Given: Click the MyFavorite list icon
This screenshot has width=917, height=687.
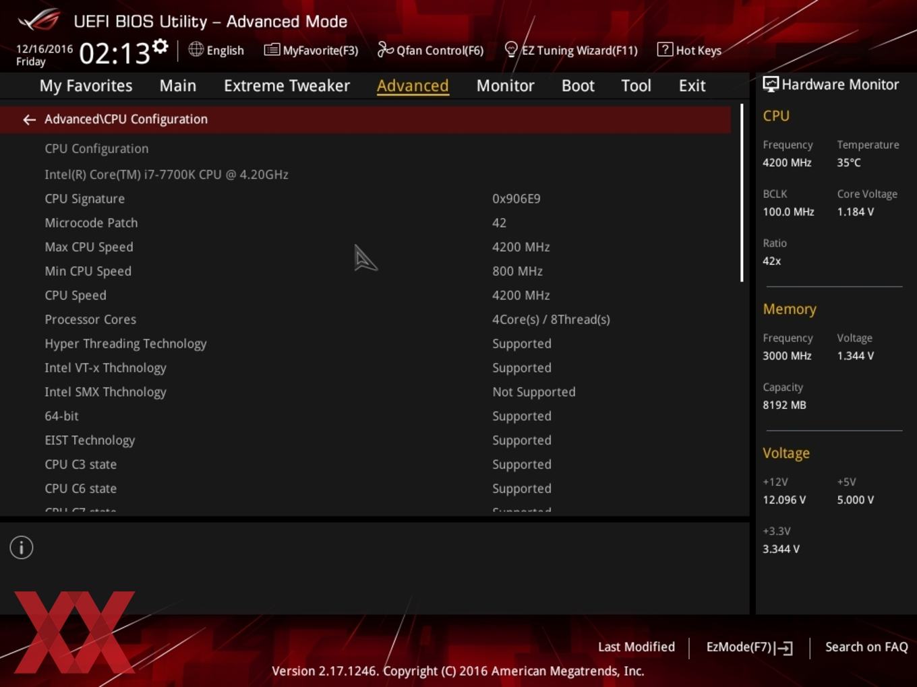Looking at the screenshot, I should pos(272,50).
